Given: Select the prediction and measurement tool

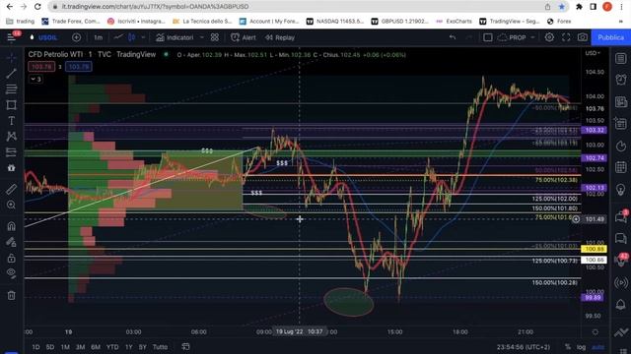Looking at the screenshot, I should (11, 152).
